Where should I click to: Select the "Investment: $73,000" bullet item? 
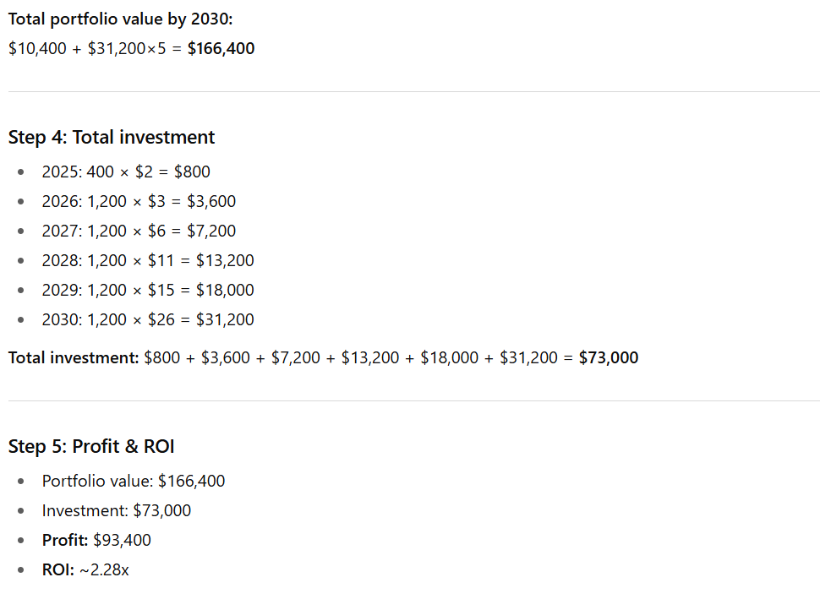pyautogui.click(x=117, y=510)
